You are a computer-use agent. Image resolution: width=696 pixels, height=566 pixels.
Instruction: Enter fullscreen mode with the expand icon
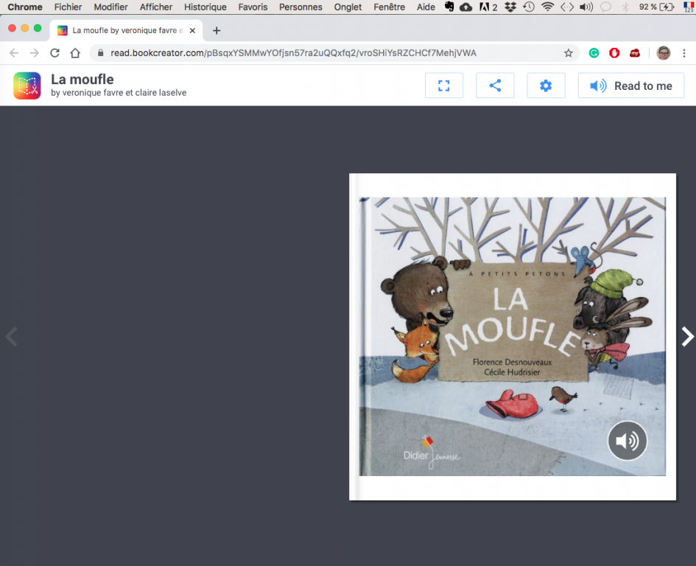444,85
